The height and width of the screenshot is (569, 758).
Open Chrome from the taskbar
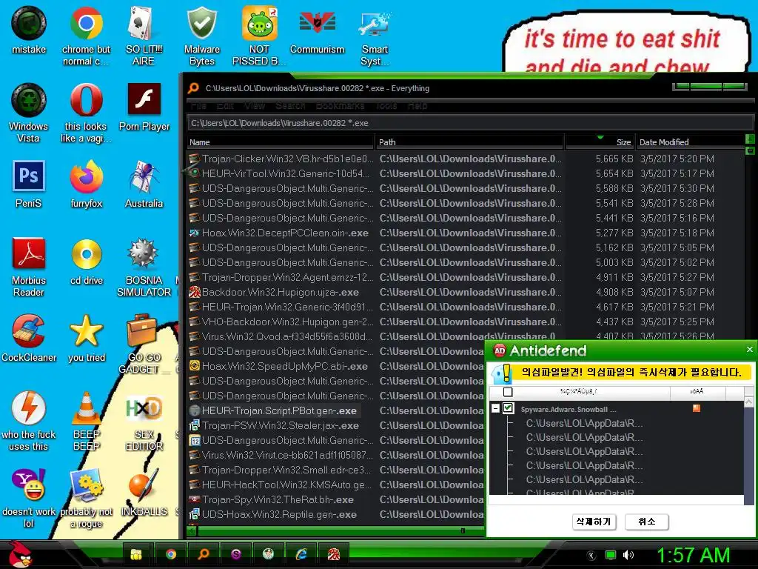171,554
